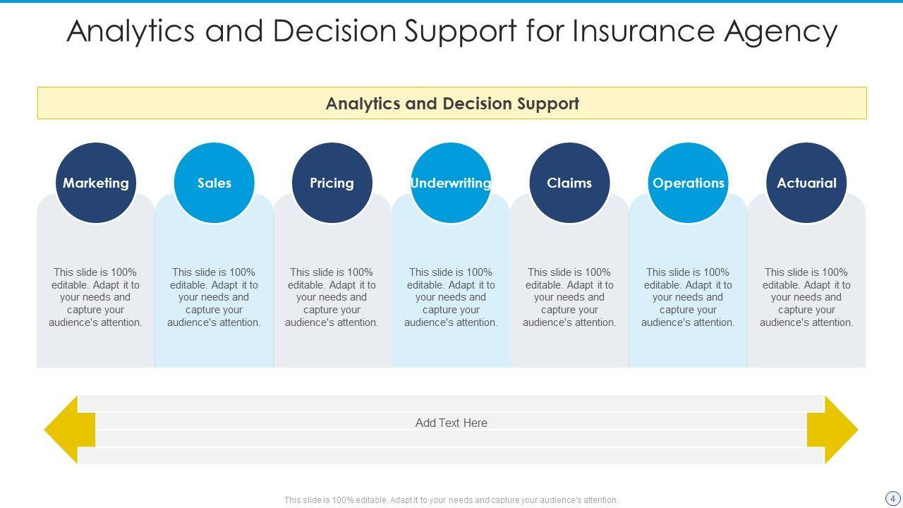Select the description text under Pricing
Image resolution: width=903 pixels, height=508 pixels.
click(x=332, y=297)
